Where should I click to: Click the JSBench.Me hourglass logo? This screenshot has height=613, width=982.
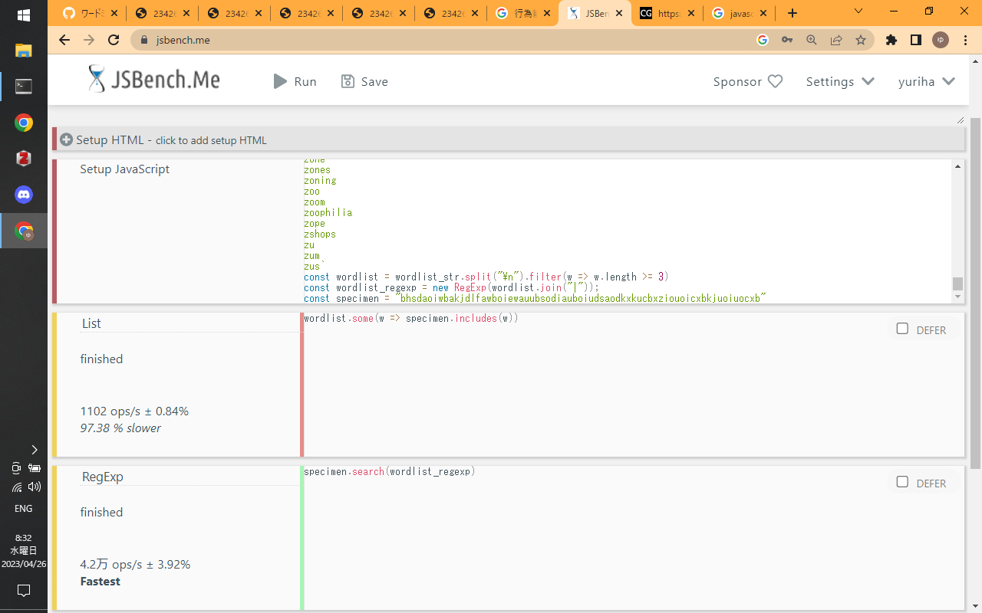click(97, 79)
